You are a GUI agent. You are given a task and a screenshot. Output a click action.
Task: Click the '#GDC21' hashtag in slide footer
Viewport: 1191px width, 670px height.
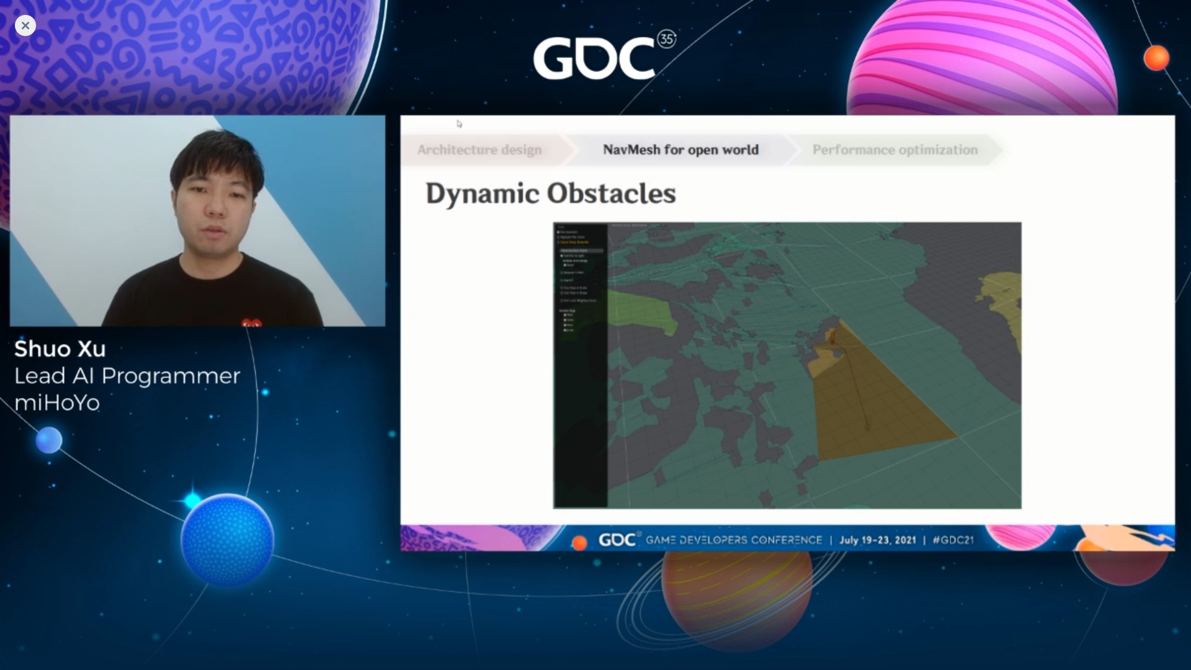[953, 540]
